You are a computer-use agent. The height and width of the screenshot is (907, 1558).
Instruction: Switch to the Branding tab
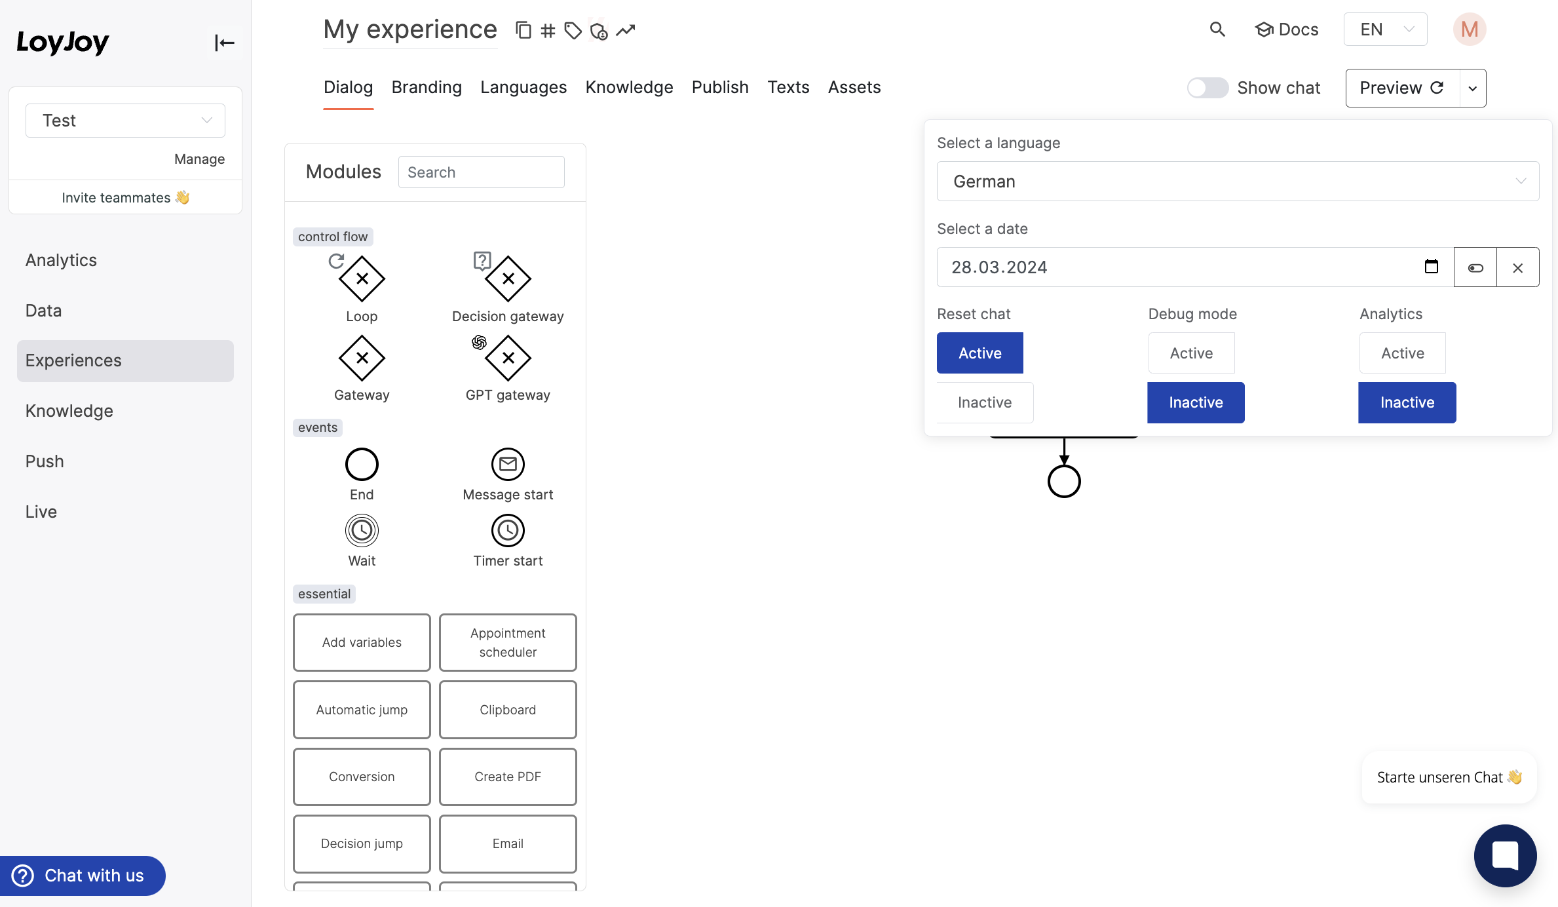pos(427,87)
